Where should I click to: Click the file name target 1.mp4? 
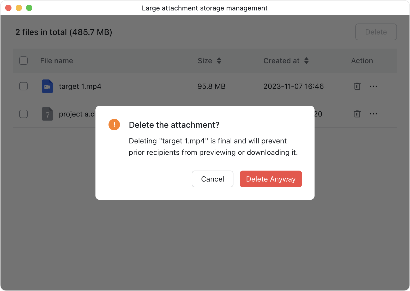80,86
